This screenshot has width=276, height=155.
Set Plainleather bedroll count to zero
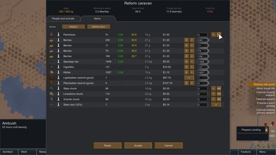click(x=186, y=83)
